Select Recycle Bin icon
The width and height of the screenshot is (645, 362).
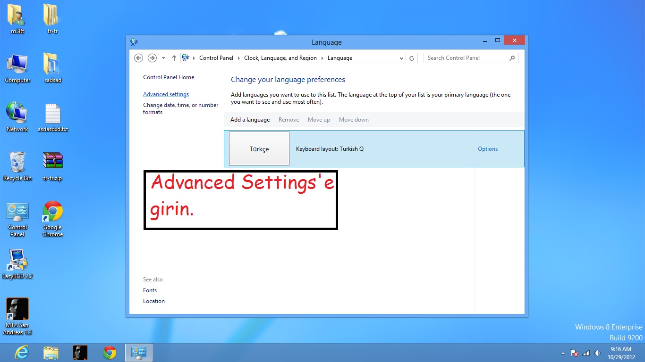coord(17,166)
